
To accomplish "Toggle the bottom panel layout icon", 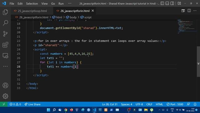I will pos(167,3).
